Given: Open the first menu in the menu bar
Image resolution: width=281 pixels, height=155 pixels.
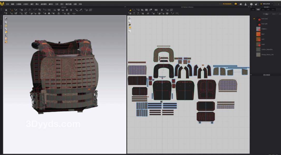Looking at the screenshot, I should [7, 4].
